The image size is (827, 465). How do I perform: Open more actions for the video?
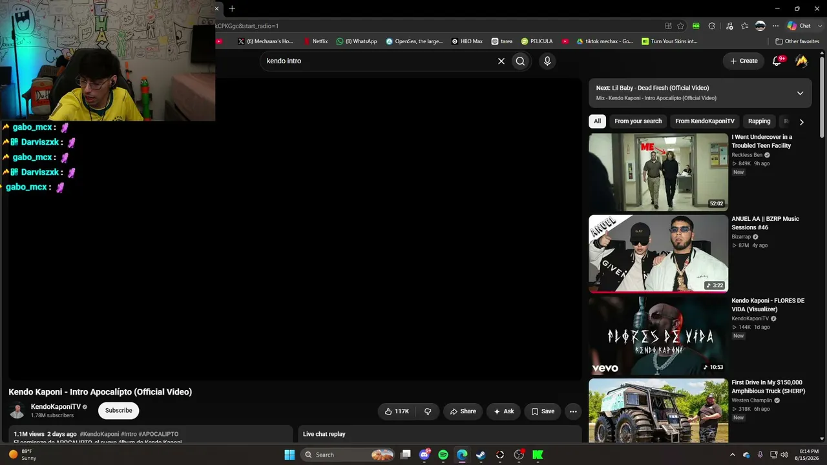coord(573,411)
